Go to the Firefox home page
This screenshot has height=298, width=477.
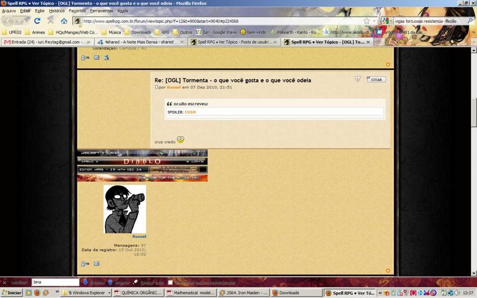[64, 21]
